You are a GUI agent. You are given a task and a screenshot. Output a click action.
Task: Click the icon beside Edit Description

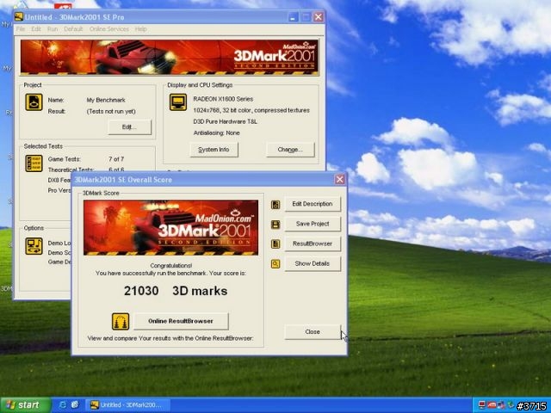[x=275, y=205]
